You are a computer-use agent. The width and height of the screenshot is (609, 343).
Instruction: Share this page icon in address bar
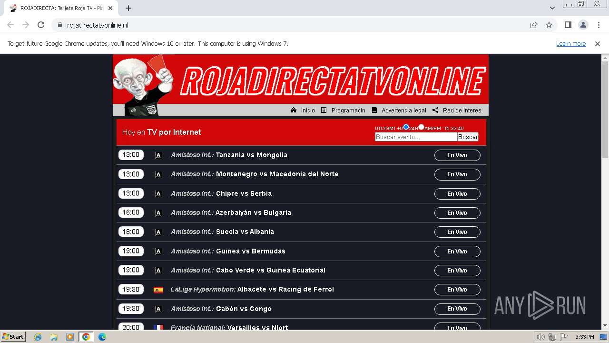[534, 25]
